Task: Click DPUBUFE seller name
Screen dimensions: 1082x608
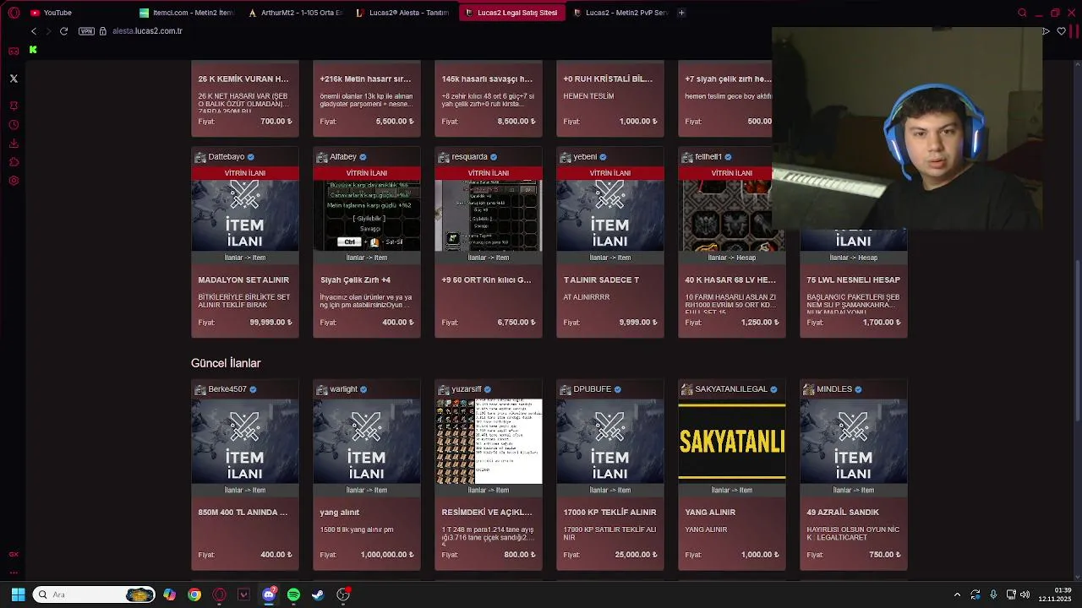Action: [x=592, y=389]
